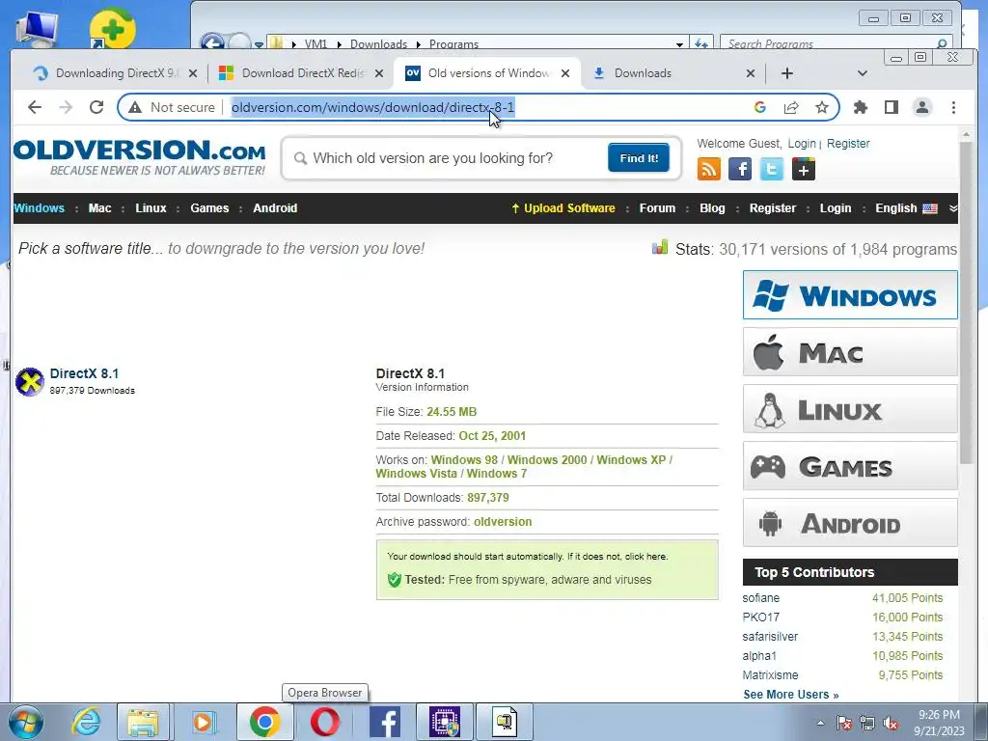Image resolution: width=988 pixels, height=741 pixels.
Task: Toggle the Chrome side panel icon
Action: coord(891,107)
